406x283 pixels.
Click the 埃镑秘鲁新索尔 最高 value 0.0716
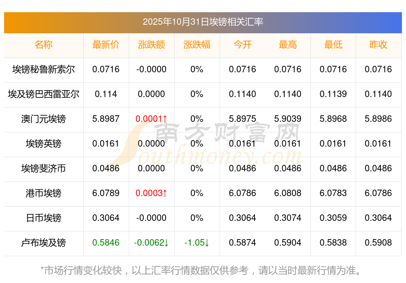288,69
